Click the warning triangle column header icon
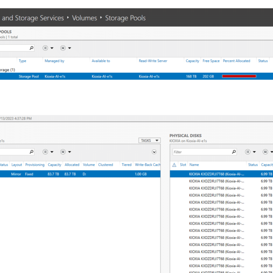 click(x=174, y=165)
